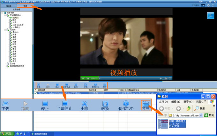The image size is (217, 136).
Task: Sort by the 加速进度 column header
Action: coord(96,90)
